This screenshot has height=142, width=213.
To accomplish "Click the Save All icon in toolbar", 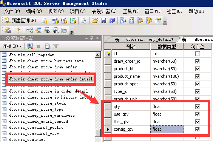I will click(x=112, y=21).
